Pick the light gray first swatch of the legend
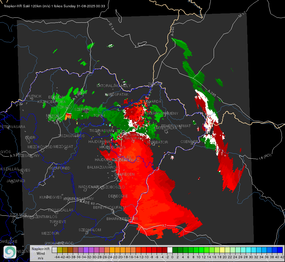The width and height of the screenshot is (285, 262). tap(54, 250)
